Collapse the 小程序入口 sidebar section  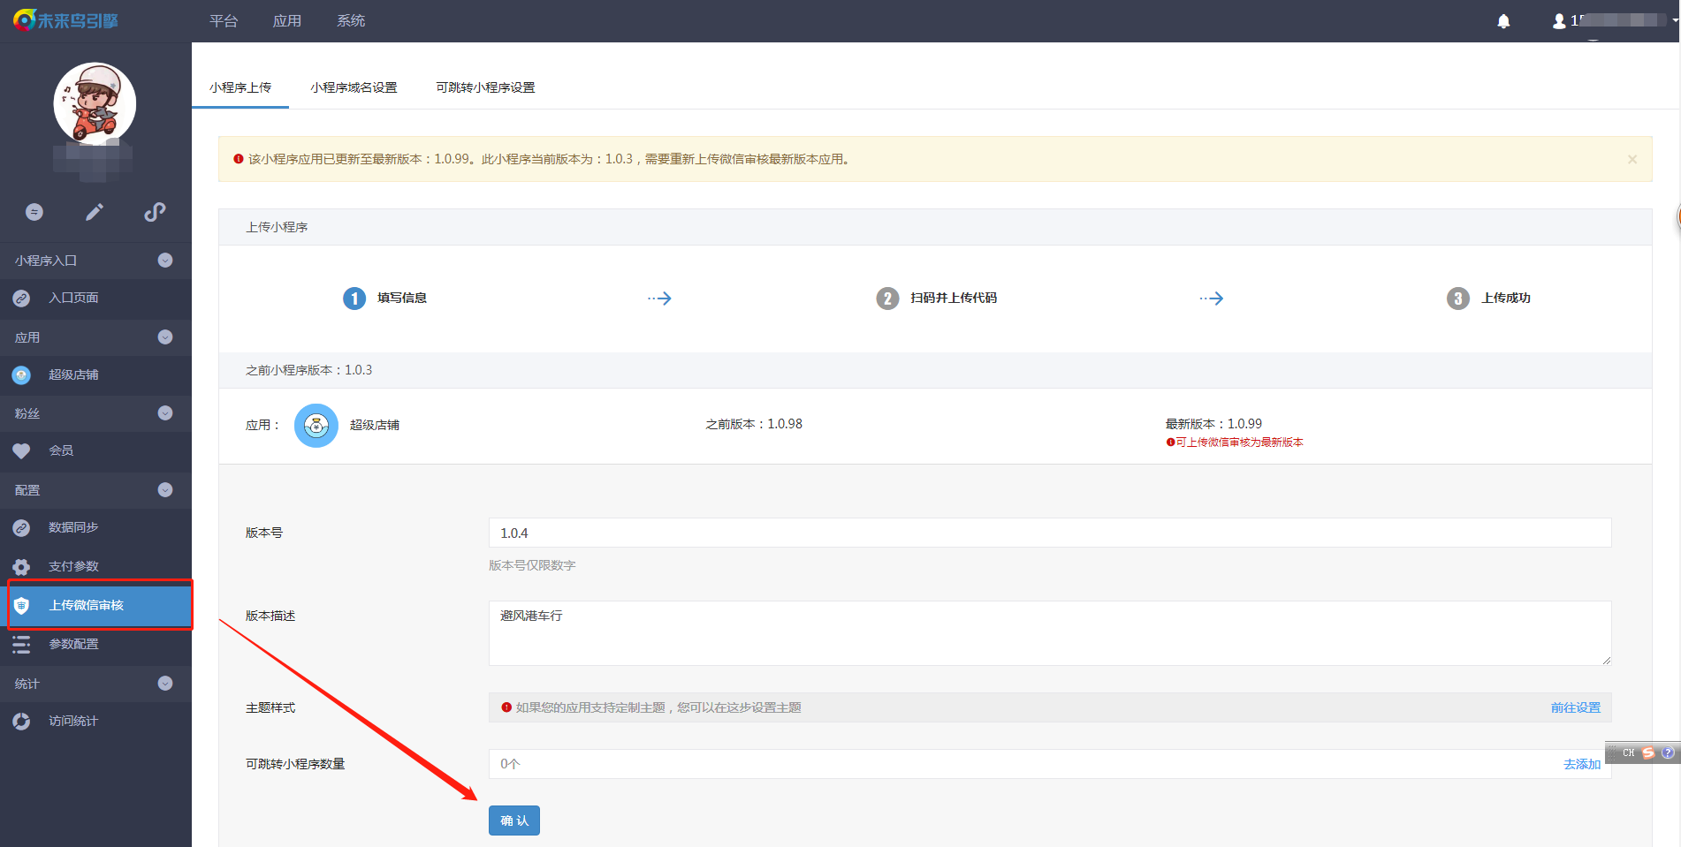point(165,261)
